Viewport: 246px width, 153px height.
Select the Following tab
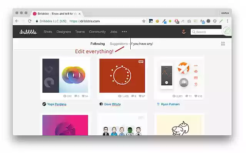(98, 44)
